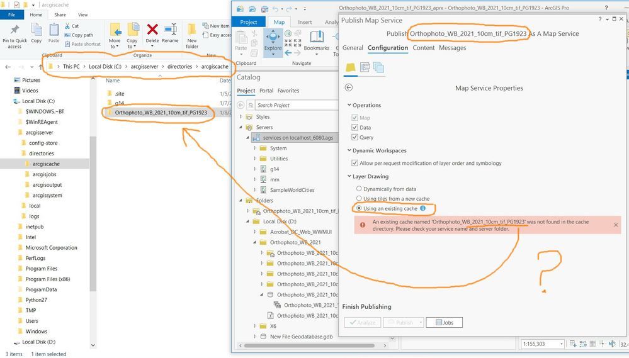
Task: Click Catalog pane horizontal scrollbar
Action: [309, 345]
